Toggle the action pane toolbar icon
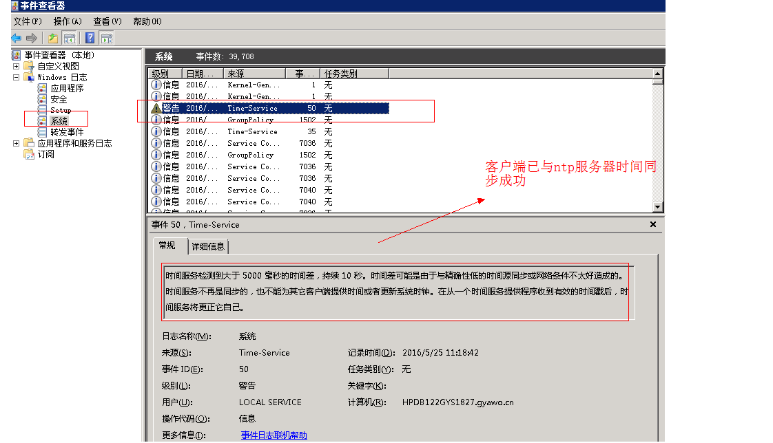Viewport: 773px width, 443px height. 107,38
